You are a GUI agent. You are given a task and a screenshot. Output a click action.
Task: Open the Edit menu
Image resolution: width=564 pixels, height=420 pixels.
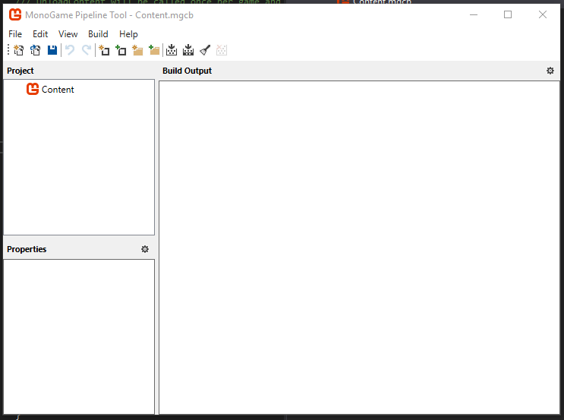(40, 34)
